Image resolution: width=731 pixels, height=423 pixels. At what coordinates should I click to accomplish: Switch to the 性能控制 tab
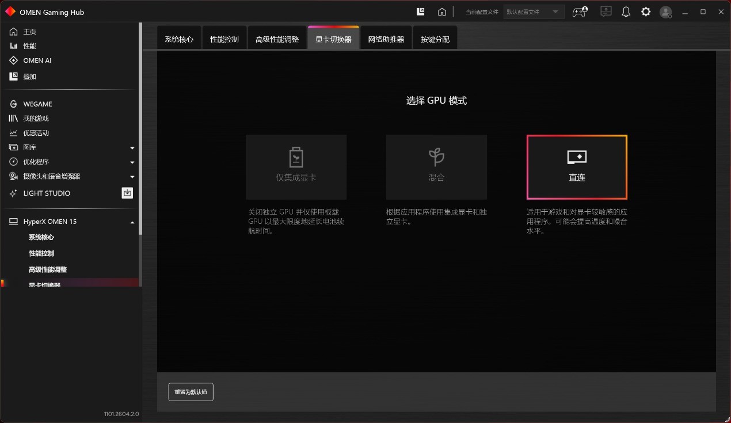pos(224,39)
